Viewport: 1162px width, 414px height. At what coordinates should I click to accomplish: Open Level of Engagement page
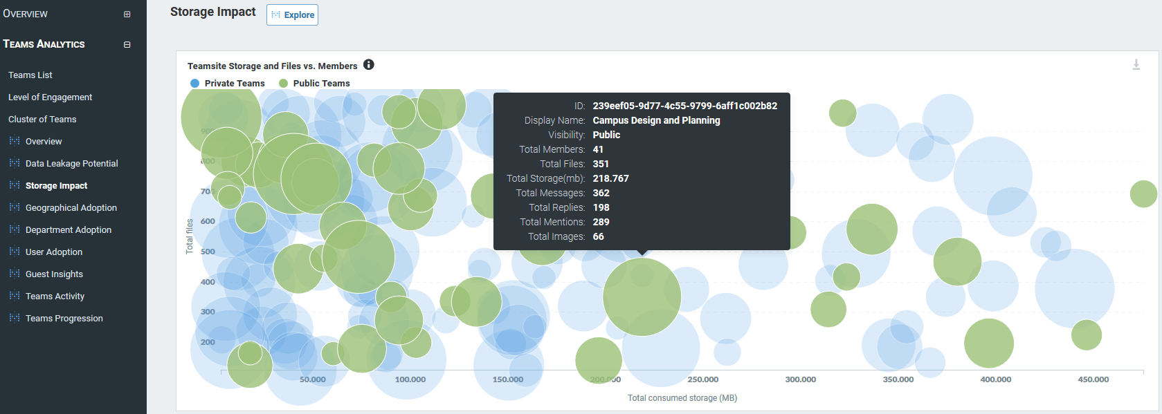click(50, 97)
